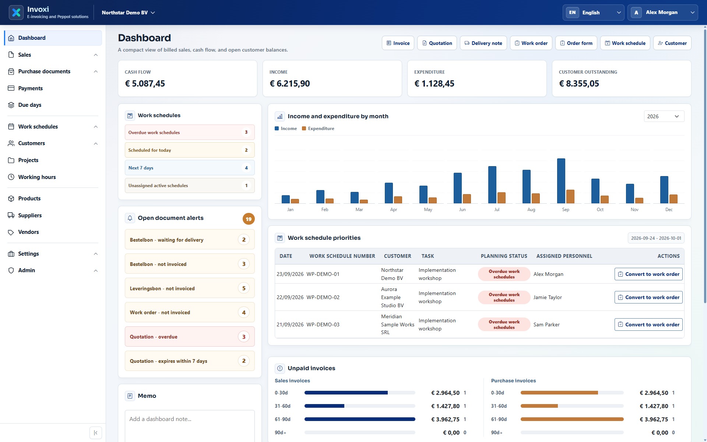707x442 pixels.
Task: Click the Order form button
Action: tap(576, 43)
